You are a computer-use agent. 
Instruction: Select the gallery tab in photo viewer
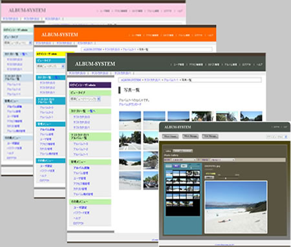[x=168, y=151]
